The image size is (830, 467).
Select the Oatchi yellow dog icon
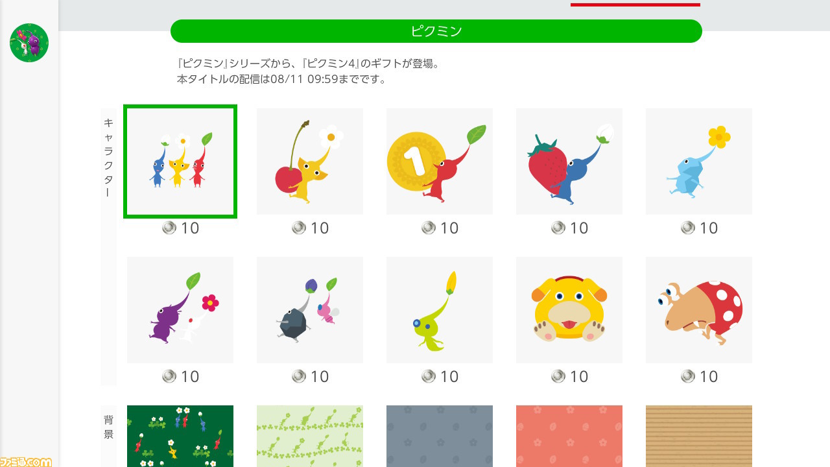coord(569,310)
